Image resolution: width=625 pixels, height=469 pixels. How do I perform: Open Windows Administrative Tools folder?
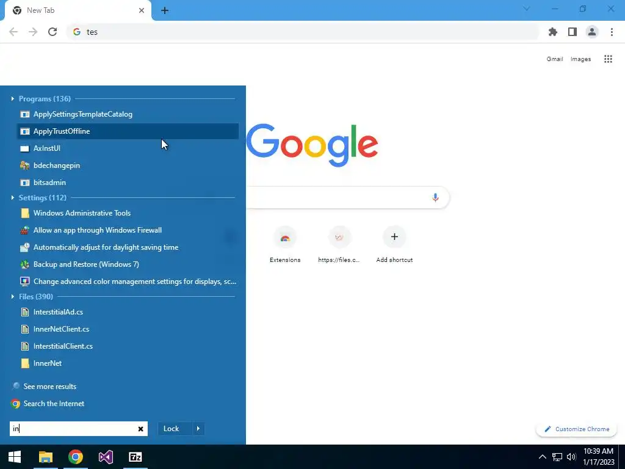point(128,213)
